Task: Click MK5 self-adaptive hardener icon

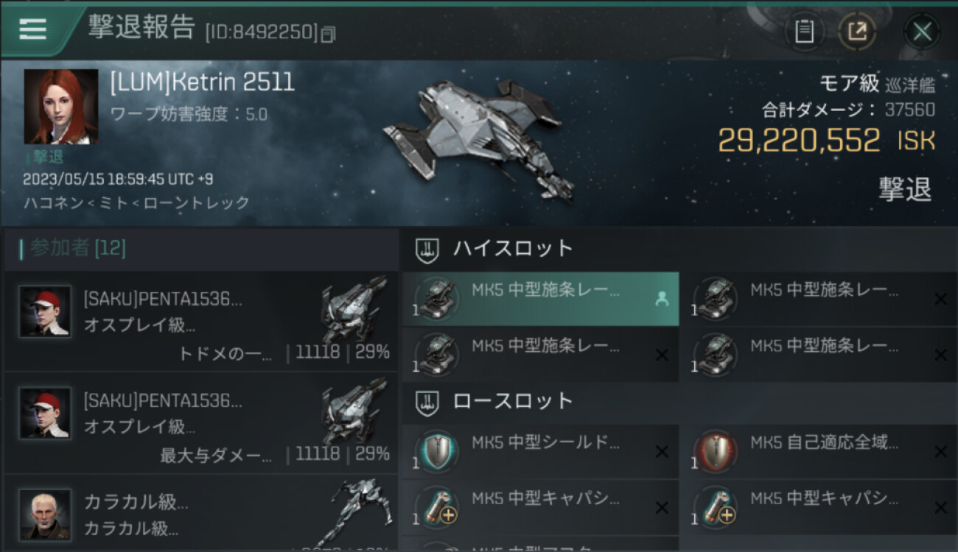Action: click(x=716, y=451)
